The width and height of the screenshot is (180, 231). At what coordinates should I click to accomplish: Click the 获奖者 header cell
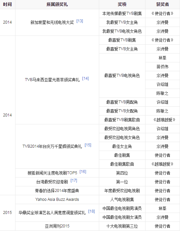point(163,4)
